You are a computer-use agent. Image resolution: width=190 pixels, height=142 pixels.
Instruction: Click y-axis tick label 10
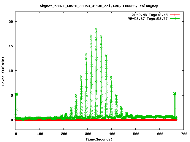point(11,71)
